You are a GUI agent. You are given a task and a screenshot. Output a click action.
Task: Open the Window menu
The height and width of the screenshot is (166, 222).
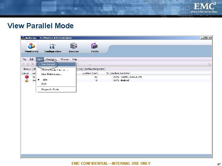point(64,59)
